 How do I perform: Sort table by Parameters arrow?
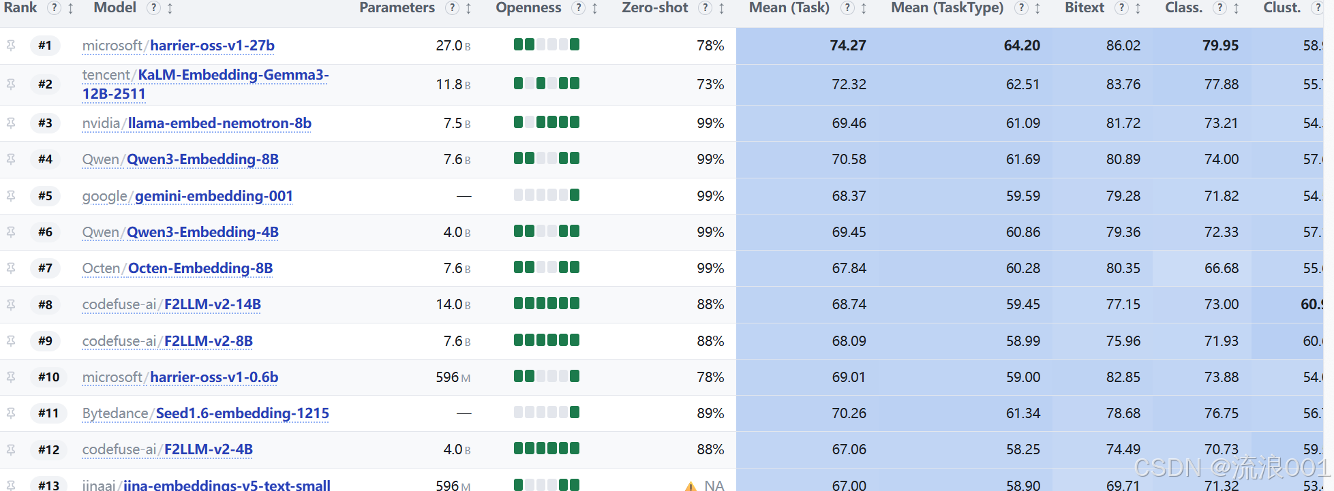(x=468, y=8)
